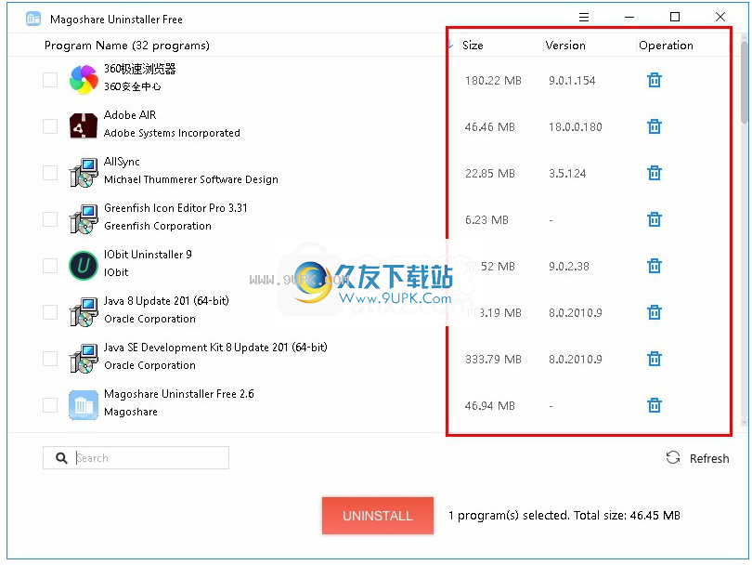This screenshot has height=565, width=752.
Task: Select the Michael Thummerer Software Design text
Action: pyautogui.click(x=191, y=179)
